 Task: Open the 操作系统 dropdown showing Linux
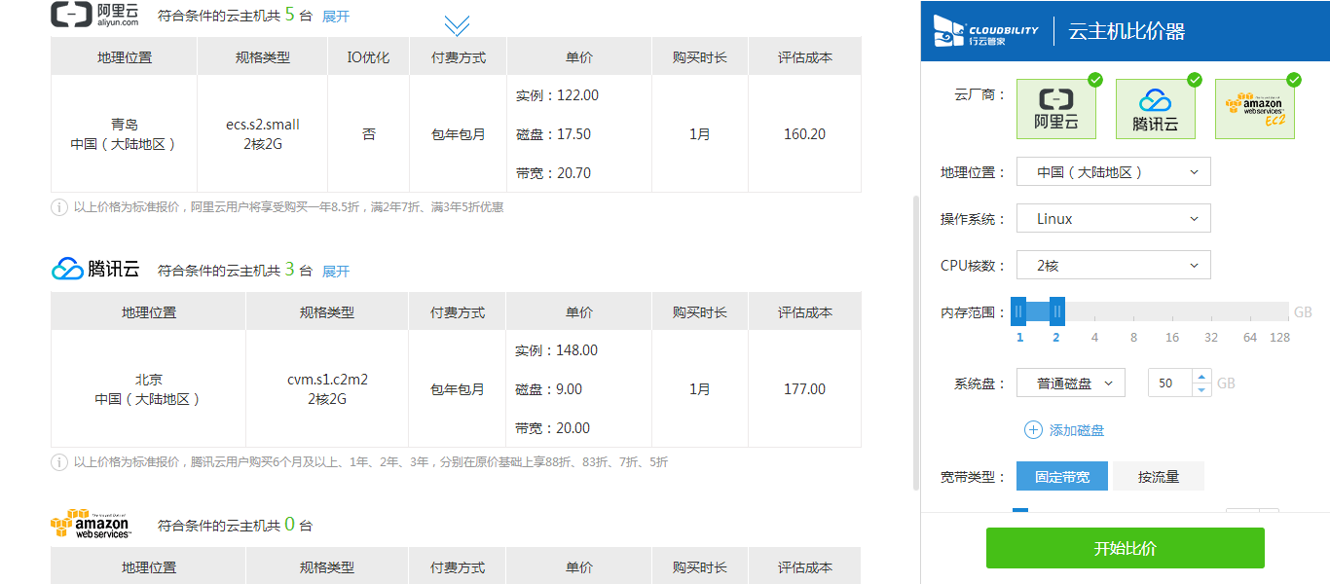click(x=1114, y=219)
